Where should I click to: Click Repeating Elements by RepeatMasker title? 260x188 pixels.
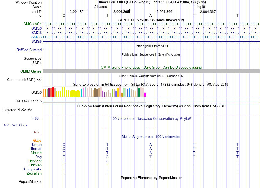point(151,178)
